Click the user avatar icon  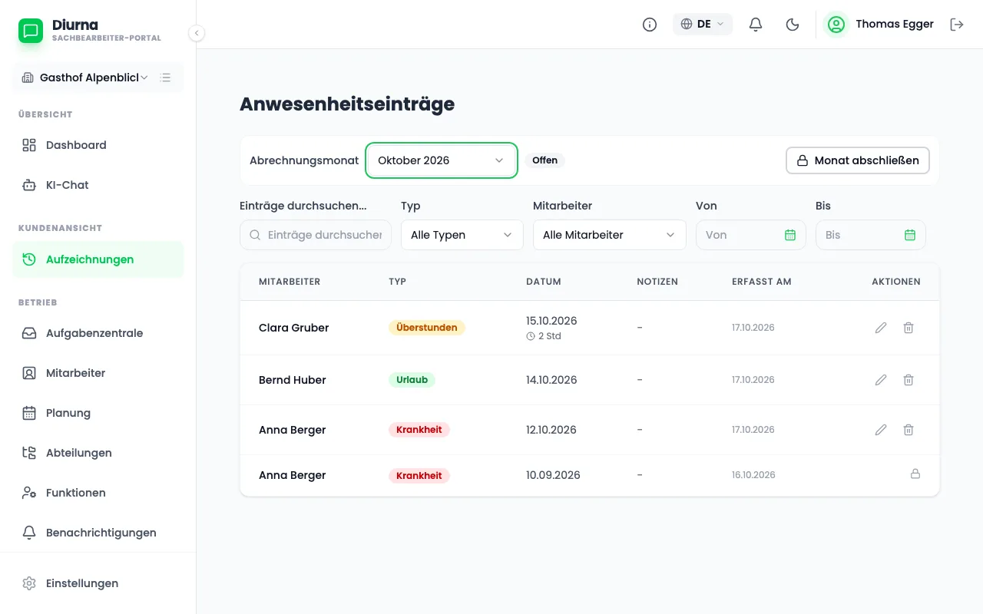pos(836,25)
